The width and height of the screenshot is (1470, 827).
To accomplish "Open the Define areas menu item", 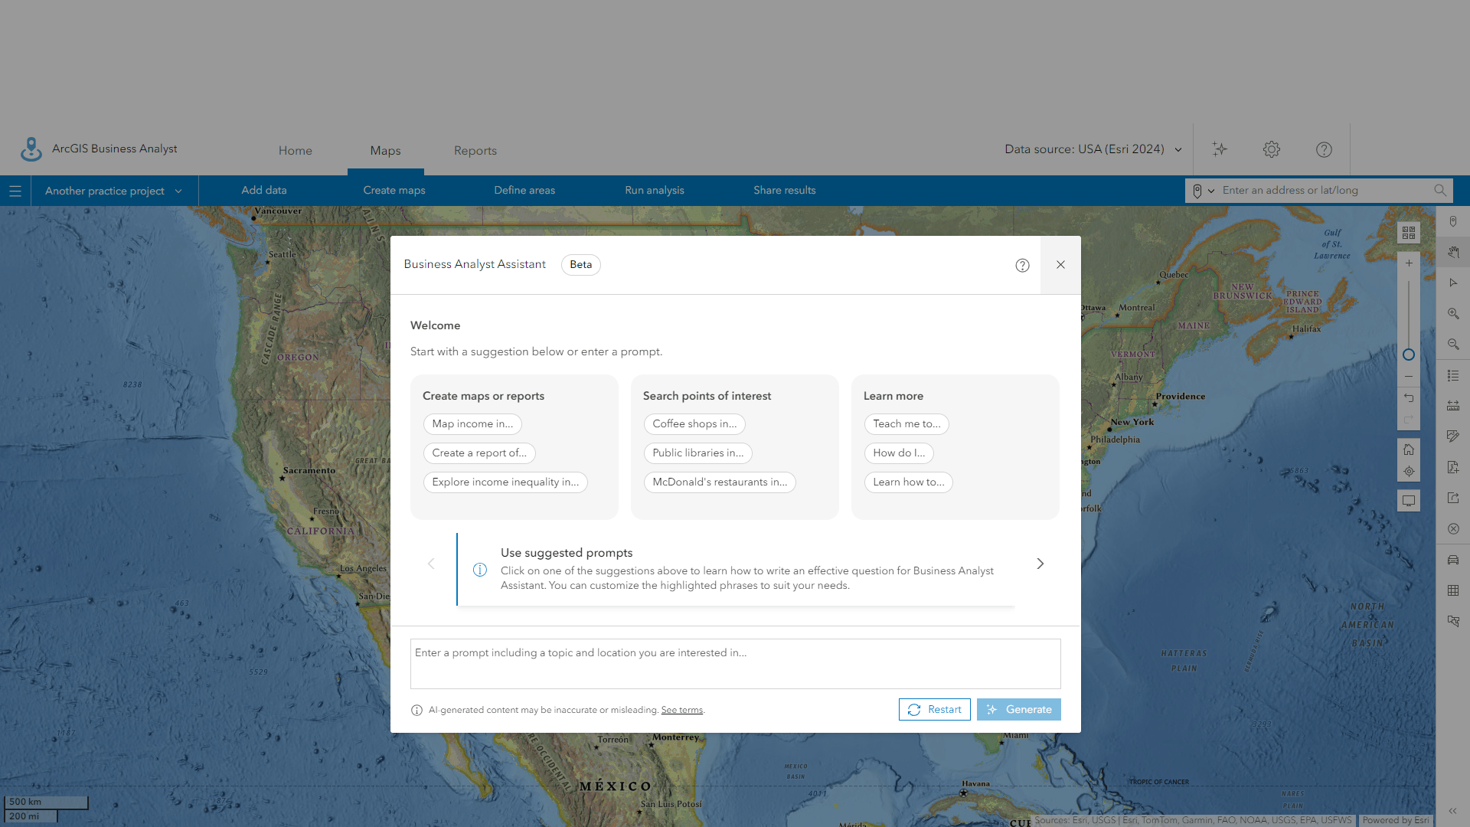I will point(524,190).
